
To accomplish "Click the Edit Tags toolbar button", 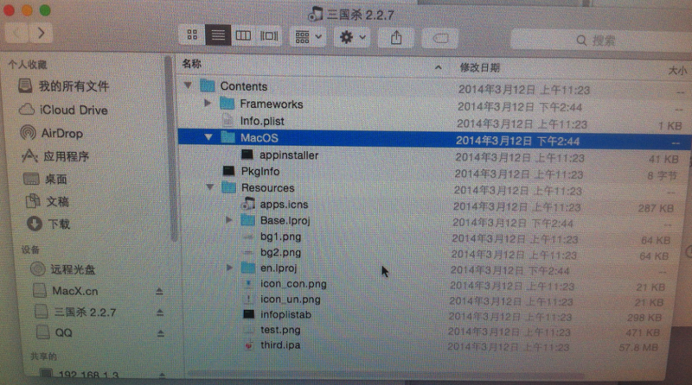I will [440, 39].
